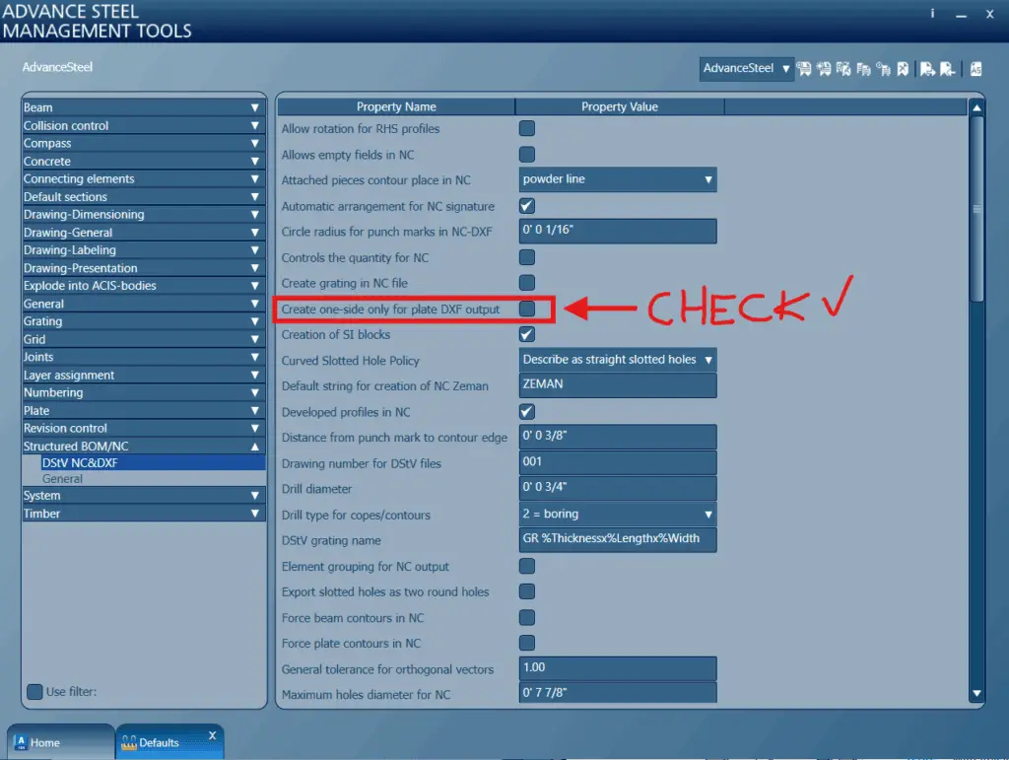Viewport: 1009px width, 760px height.
Task: Close the Defaults tab
Action: [213, 735]
